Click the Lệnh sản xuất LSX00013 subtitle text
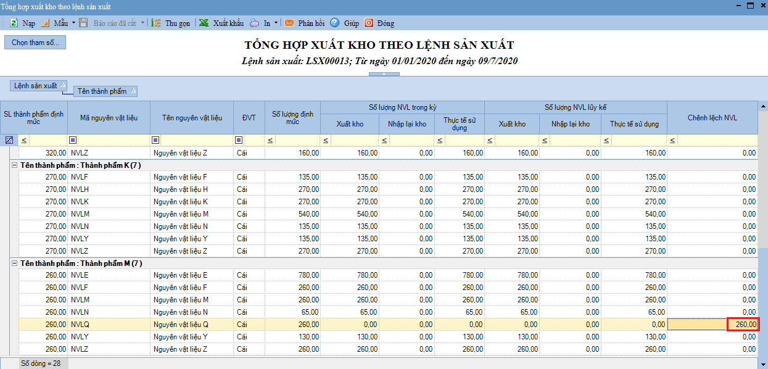The width and height of the screenshot is (768, 369). pos(379,61)
